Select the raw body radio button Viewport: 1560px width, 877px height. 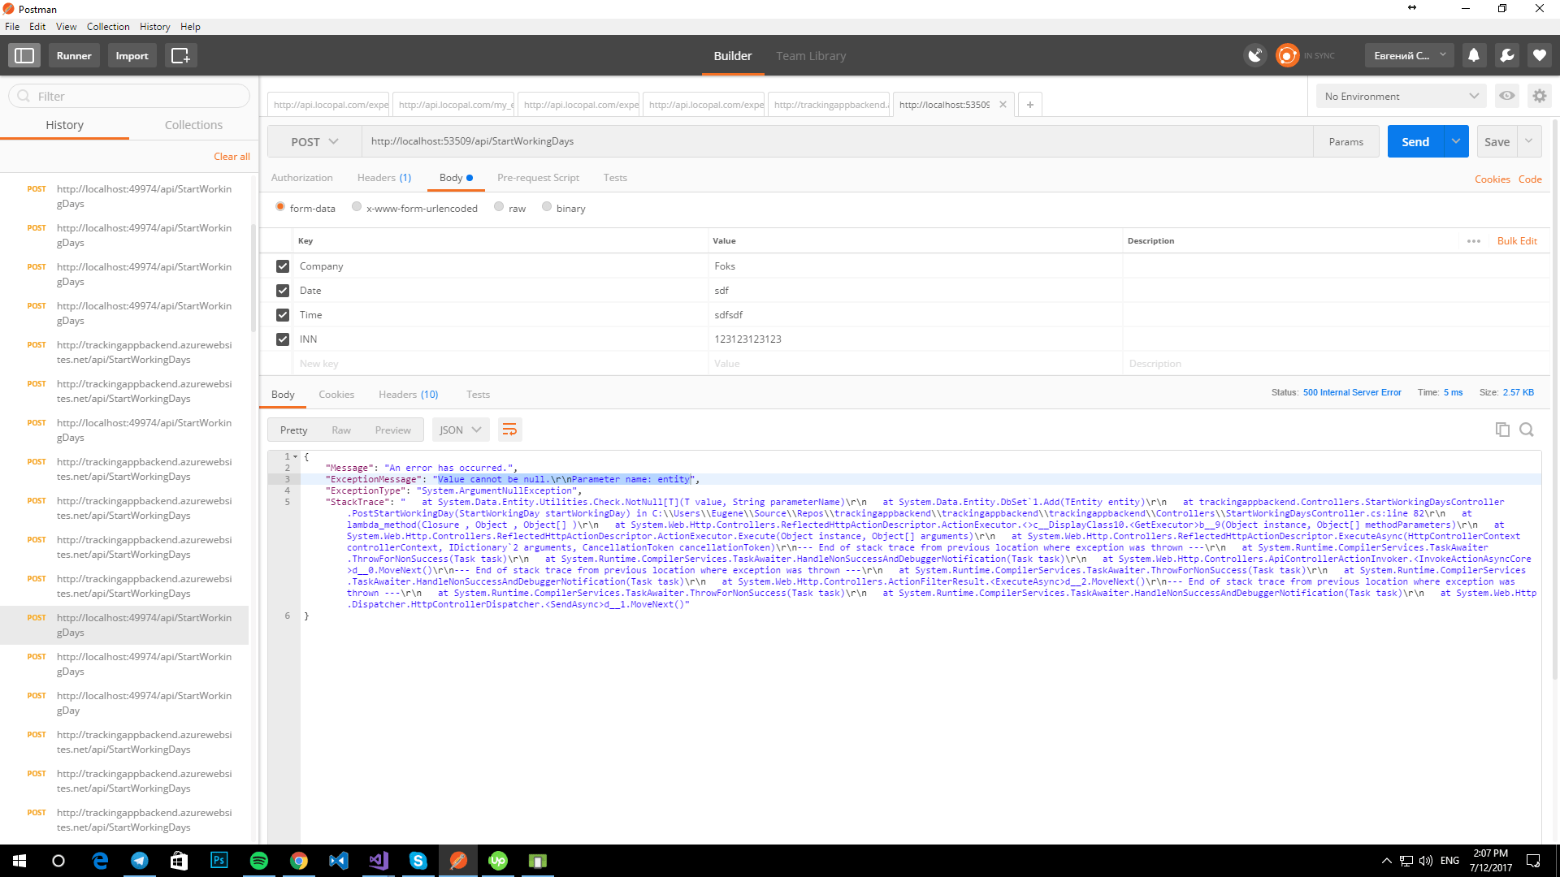[x=499, y=207]
